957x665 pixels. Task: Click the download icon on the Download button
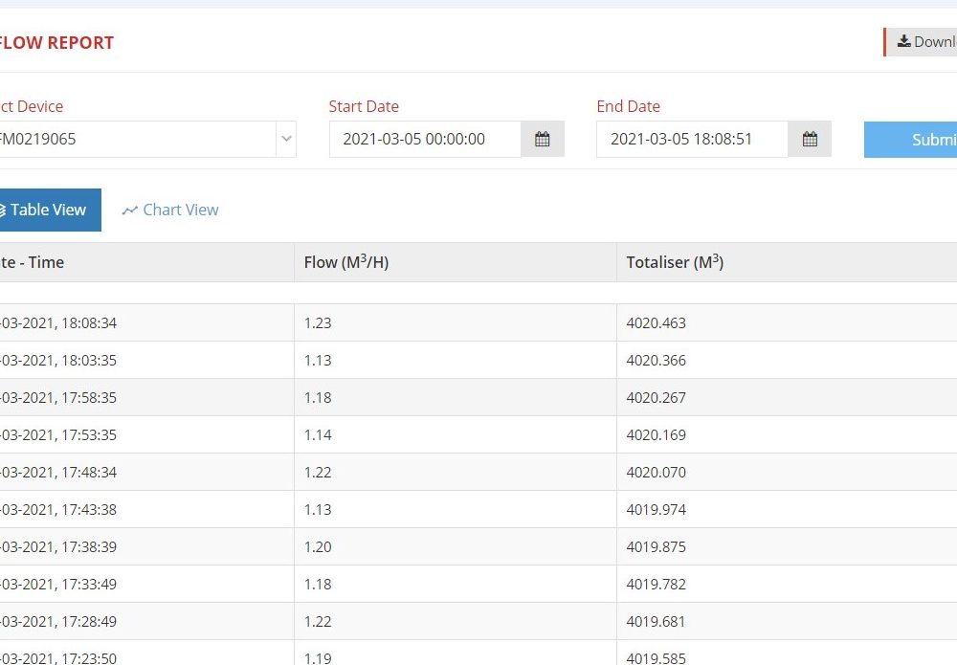pyautogui.click(x=902, y=41)
